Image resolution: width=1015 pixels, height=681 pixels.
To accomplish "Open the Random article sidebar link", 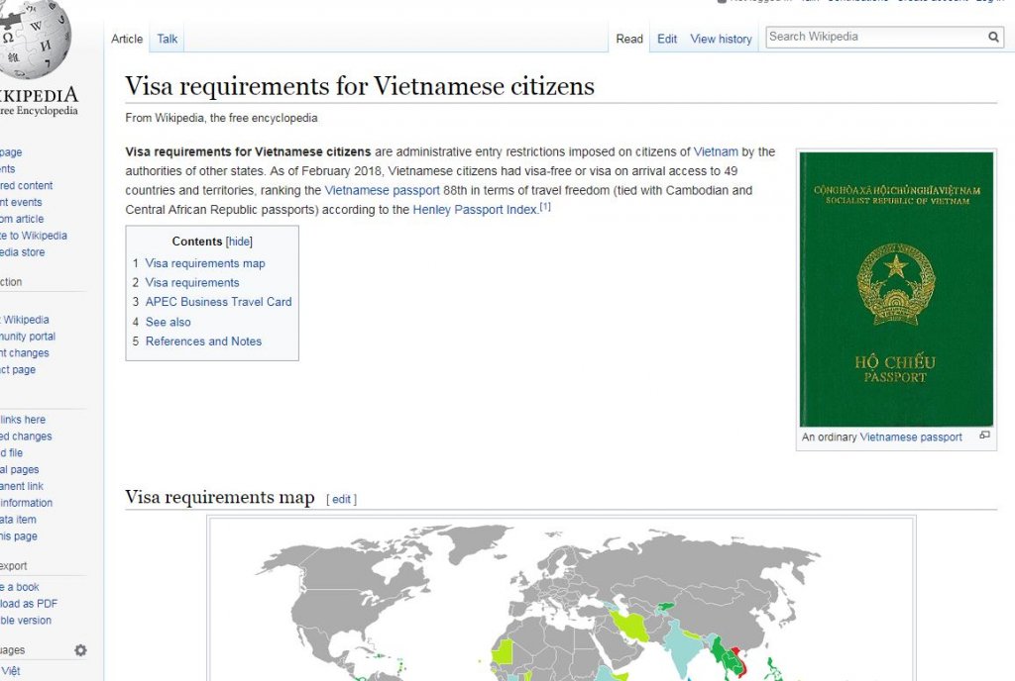I will point(22,219).
